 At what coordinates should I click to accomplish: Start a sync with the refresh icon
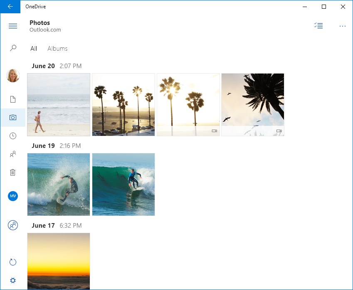tap(12, 262)
